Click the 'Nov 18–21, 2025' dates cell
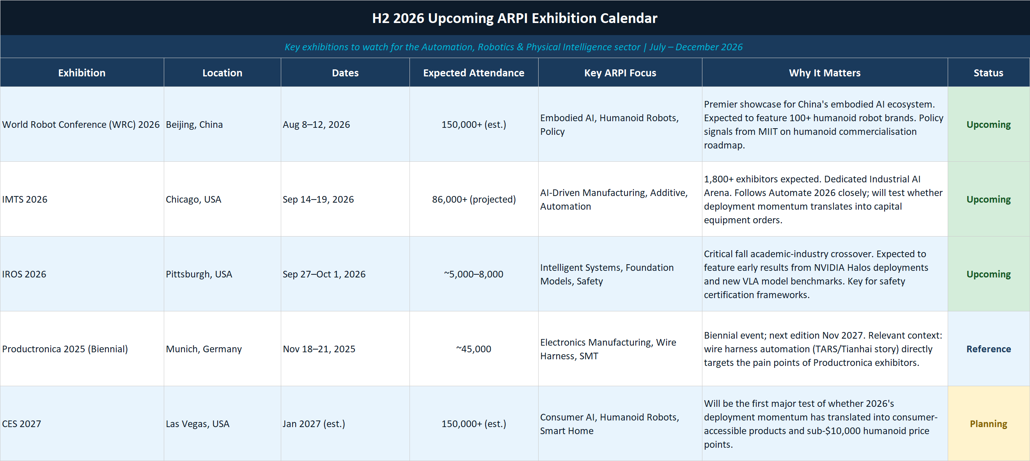Viewport: 1030px width, 461px height. click(x=345, y=348)
